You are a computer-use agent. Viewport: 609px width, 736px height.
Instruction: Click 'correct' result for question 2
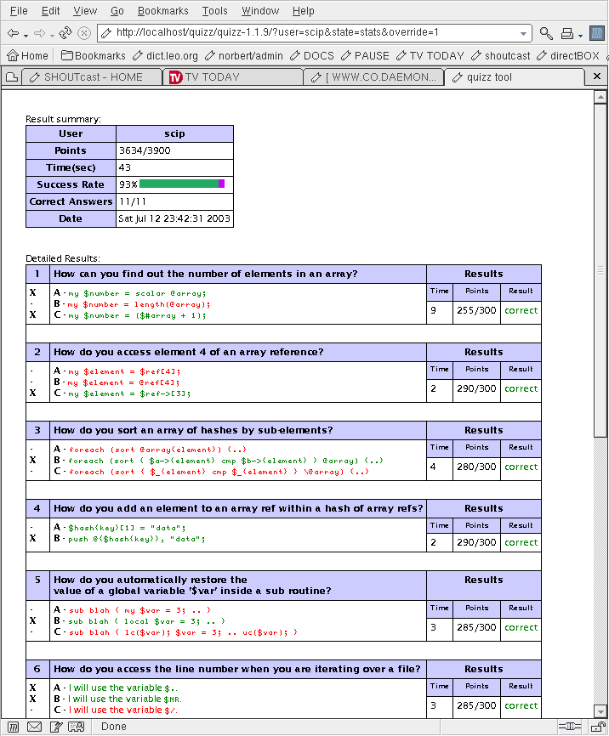point(521,388)
